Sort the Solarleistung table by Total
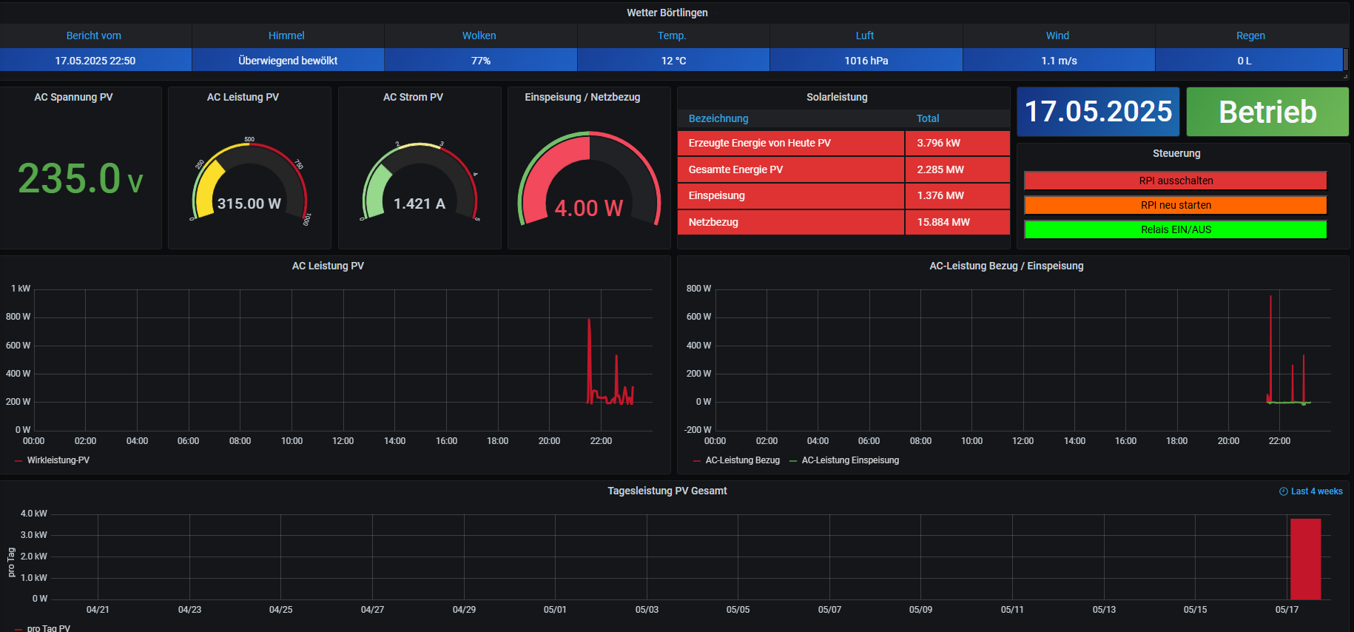1354x632 pixels. (927, 118)
